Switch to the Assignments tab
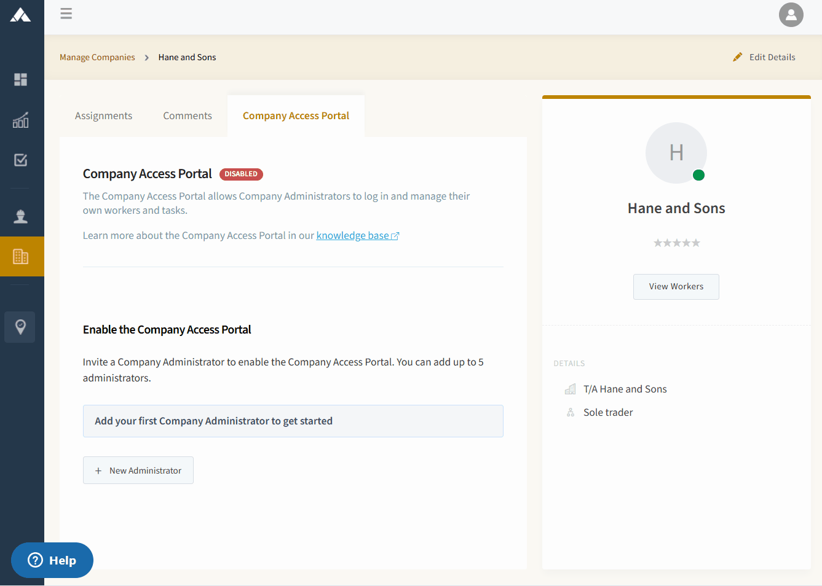This screenshot has width=822, height=586. coord(103,115)
